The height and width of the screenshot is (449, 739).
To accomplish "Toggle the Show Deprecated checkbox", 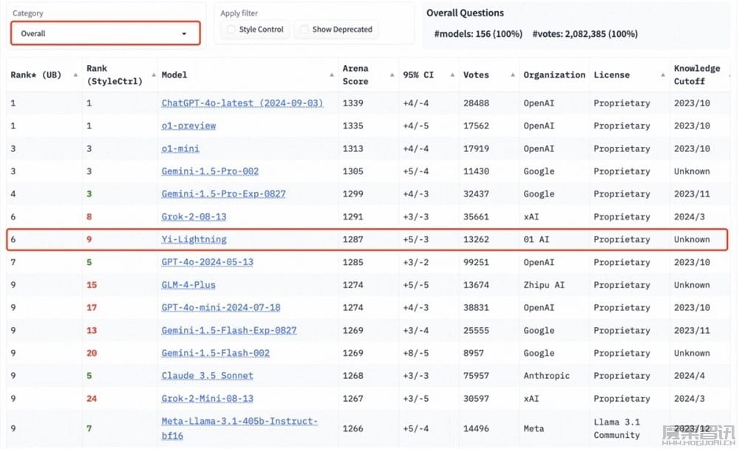I will click(x=304, y=30).
